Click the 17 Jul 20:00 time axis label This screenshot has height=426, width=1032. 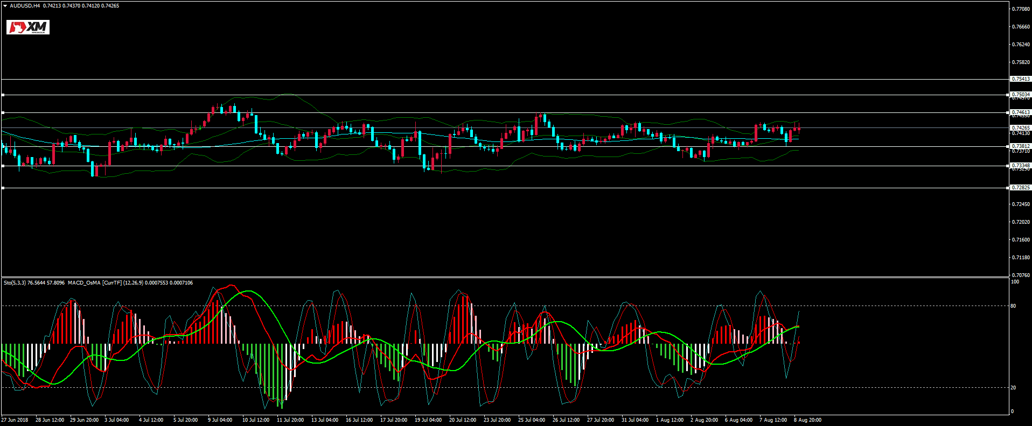click(394, 420)
